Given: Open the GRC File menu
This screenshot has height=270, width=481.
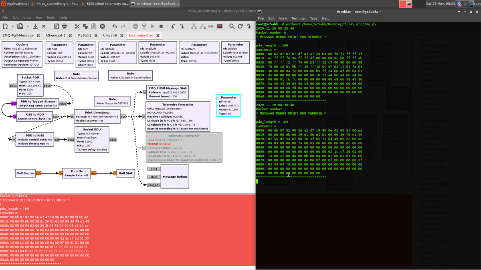Looking at the screenshot, I should pos(5,18).
